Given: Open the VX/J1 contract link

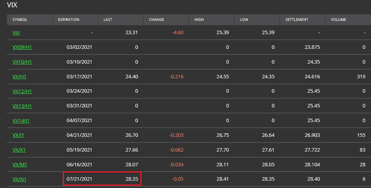Looking at the screenshot, I should click(18, 135).
